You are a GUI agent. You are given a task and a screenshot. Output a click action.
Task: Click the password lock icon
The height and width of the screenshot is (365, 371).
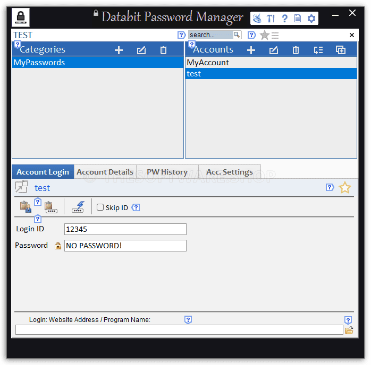[58, 246]
